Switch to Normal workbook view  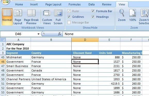[7, 17]
